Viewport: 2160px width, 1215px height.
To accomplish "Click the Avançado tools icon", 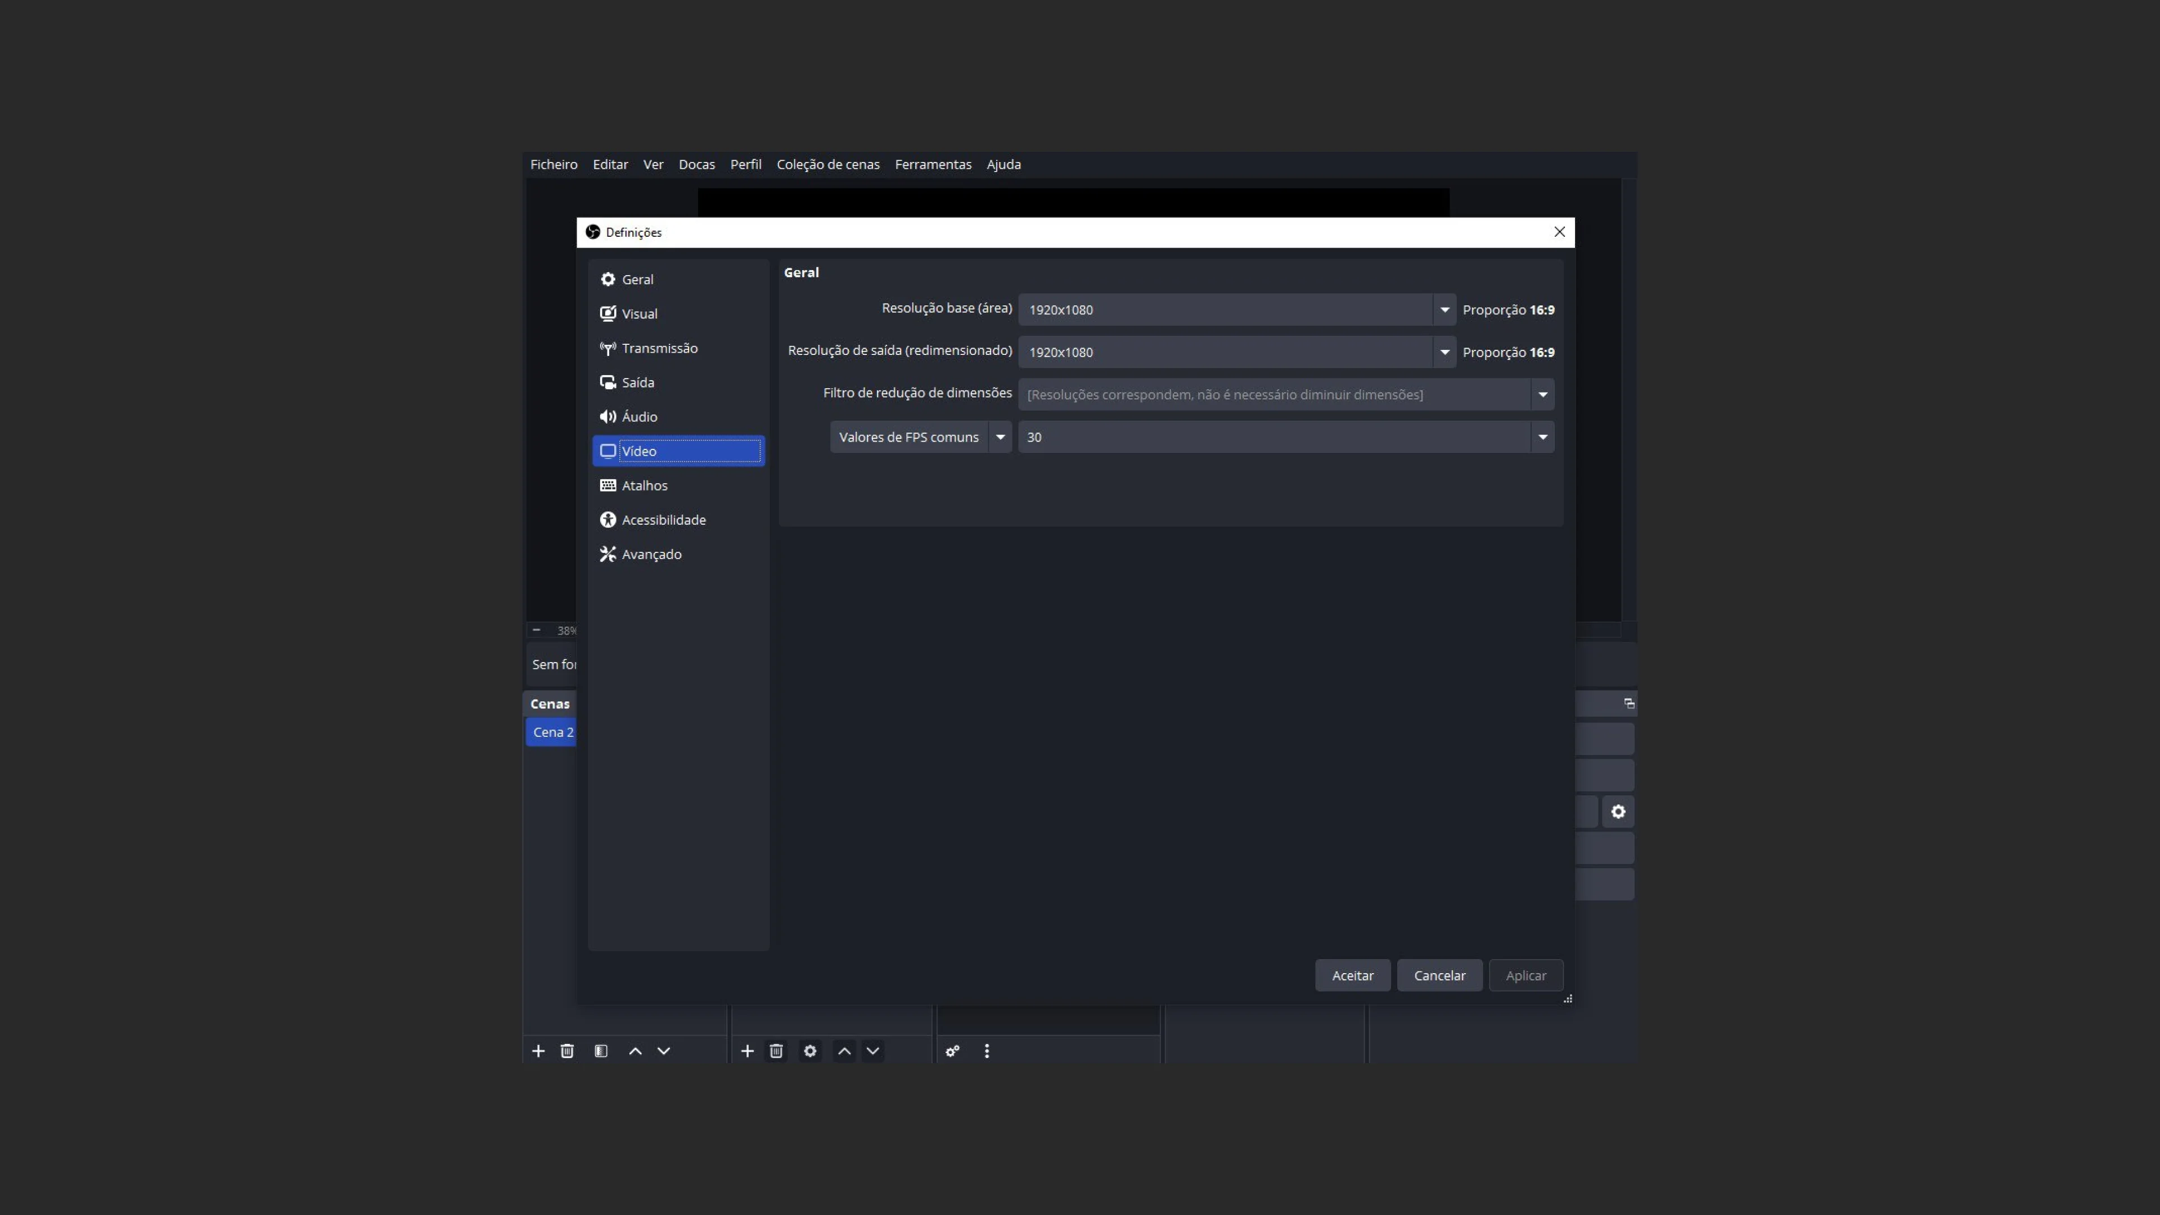I will point(608,554).
